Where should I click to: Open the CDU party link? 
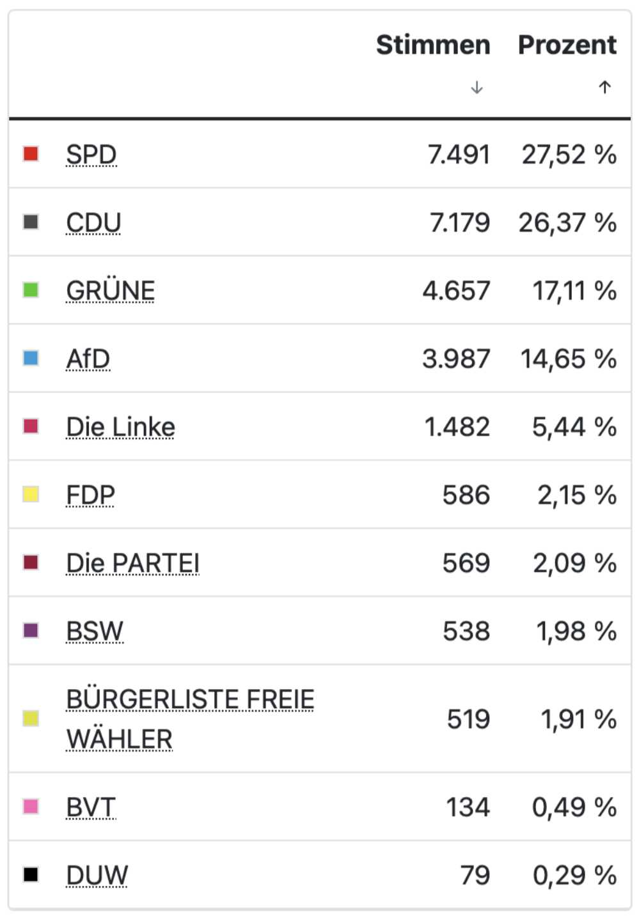93,222
